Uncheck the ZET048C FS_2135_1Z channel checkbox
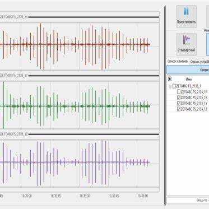This screenshot has width=209, height=209. pyautogui.click(x=179, y=109)
